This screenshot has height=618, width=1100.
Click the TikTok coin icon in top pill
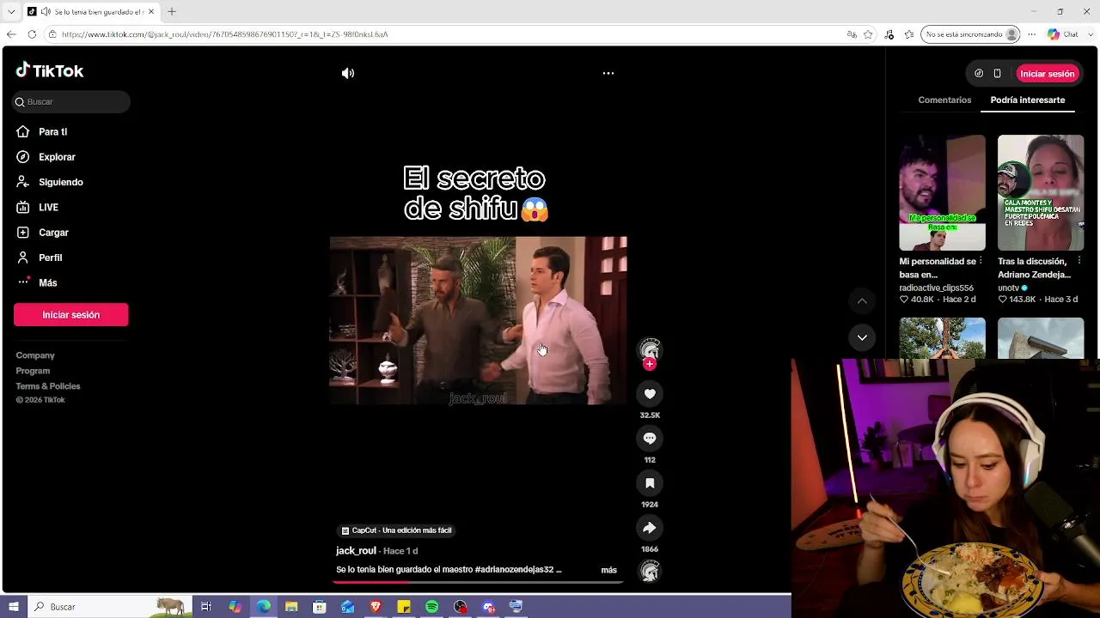[979, 74]
